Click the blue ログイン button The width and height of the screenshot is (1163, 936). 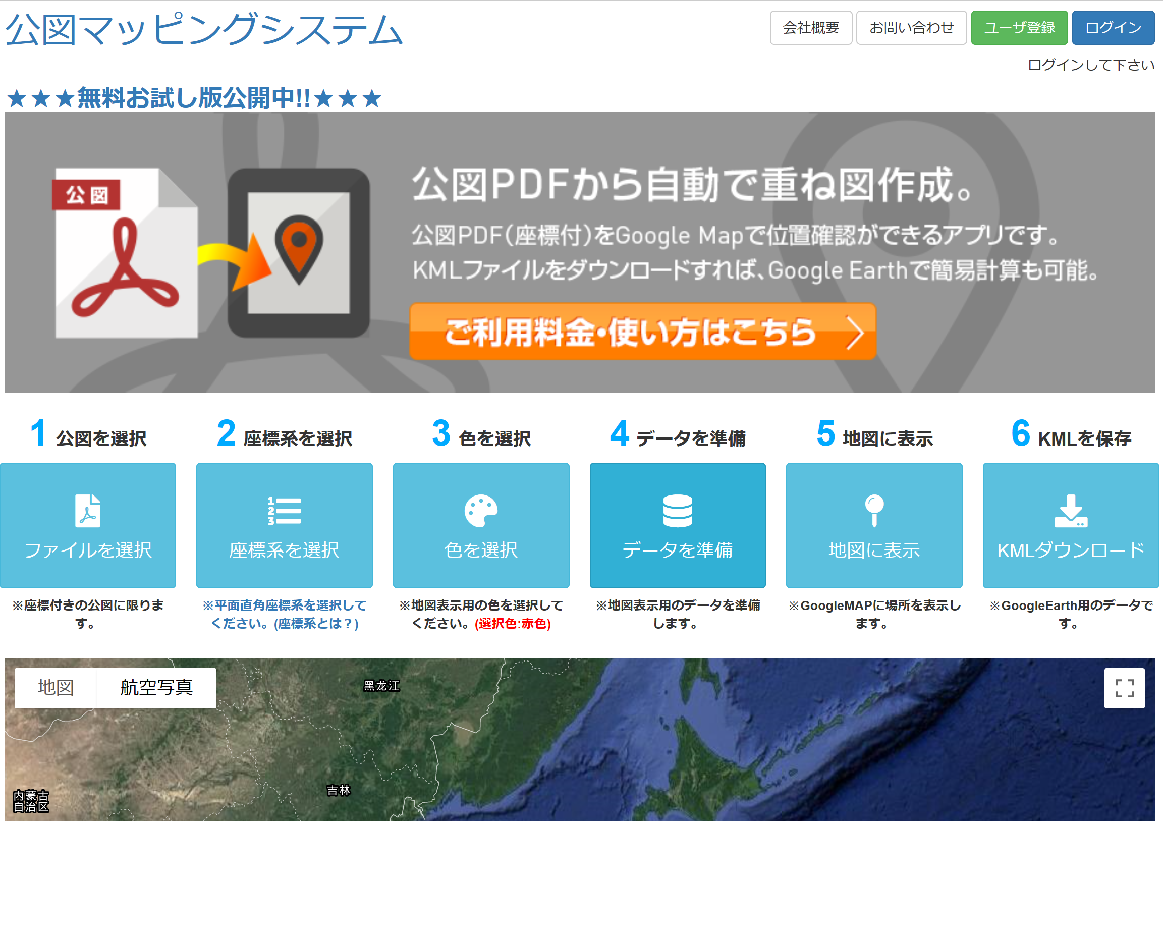point(1113,28)
